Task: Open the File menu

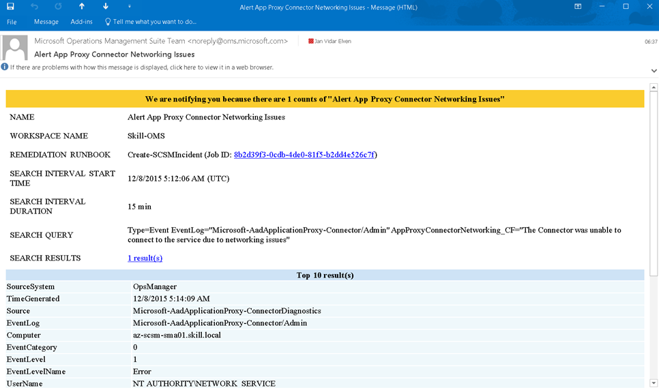Action: point(12,22)
